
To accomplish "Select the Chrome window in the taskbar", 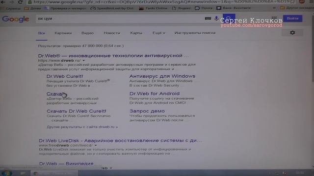I will (x=54, y=173).
